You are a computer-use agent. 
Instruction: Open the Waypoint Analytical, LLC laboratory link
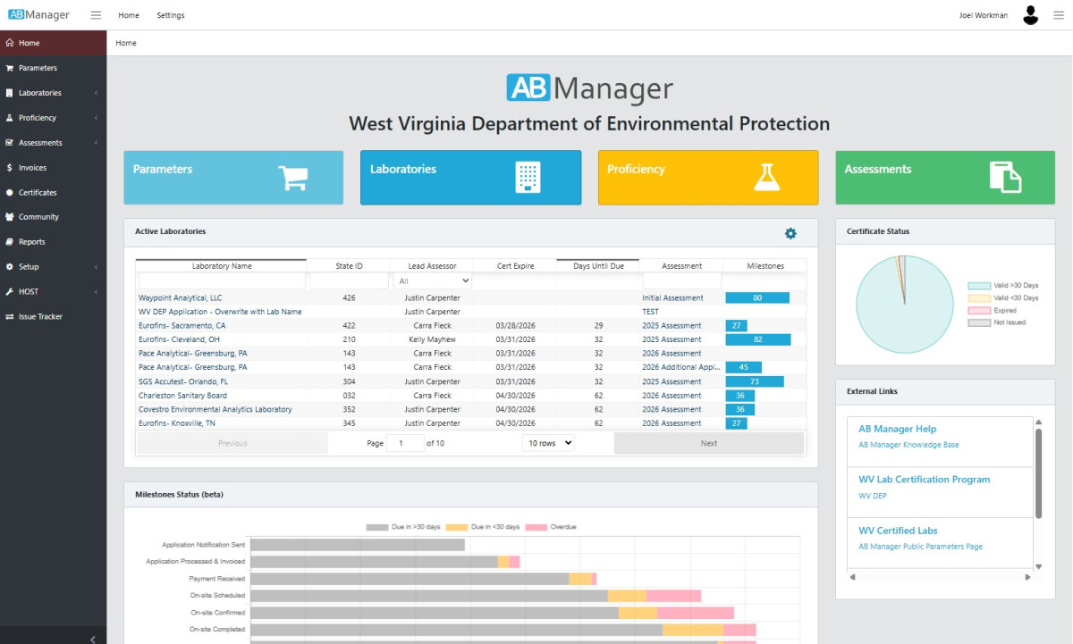pyautogui.click(x=180, y=297)
